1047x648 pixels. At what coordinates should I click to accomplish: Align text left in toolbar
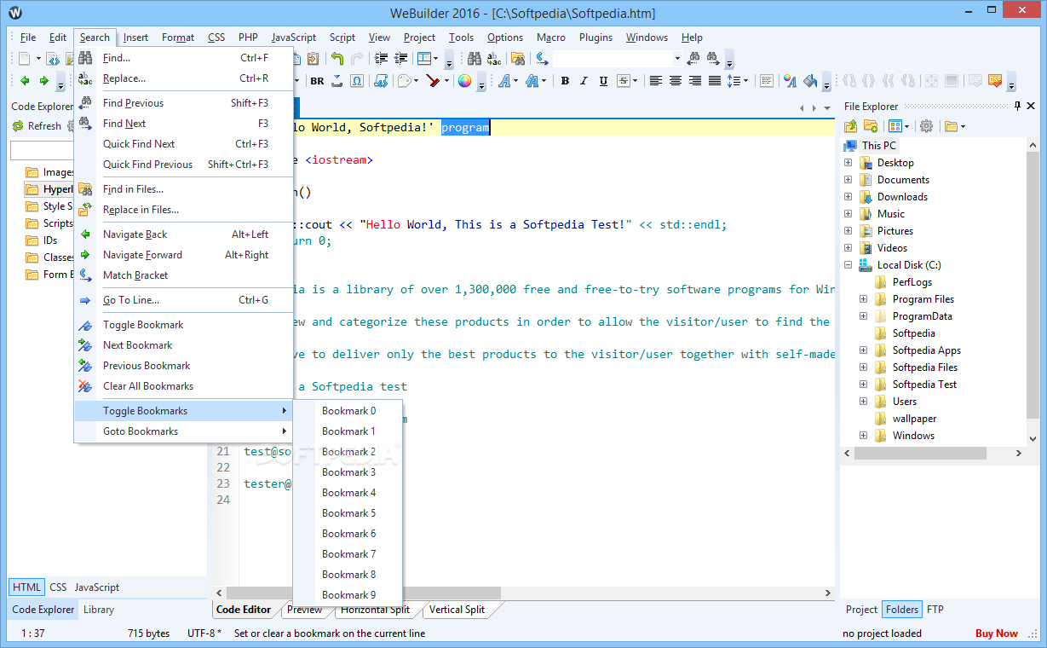click(656, 81)
